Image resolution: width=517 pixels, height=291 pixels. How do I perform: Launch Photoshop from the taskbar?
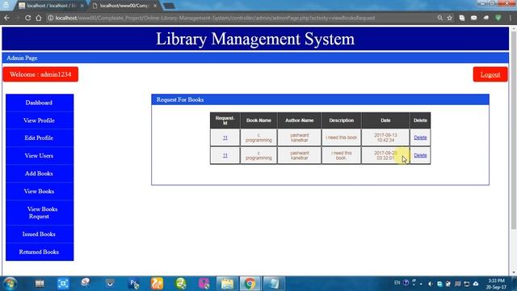click(134, 284)
